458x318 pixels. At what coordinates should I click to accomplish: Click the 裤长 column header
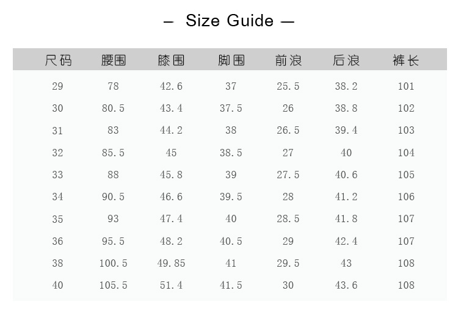click(406, 60)
